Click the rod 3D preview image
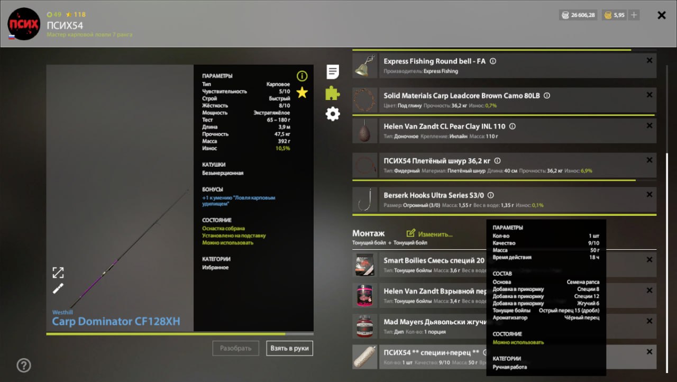The height and width of the screenshot is (382, 677). [120, 198]
